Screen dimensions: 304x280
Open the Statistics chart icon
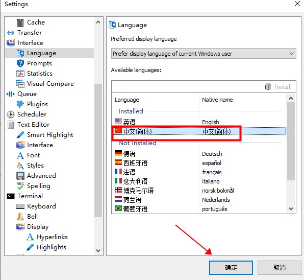point(20,74)
